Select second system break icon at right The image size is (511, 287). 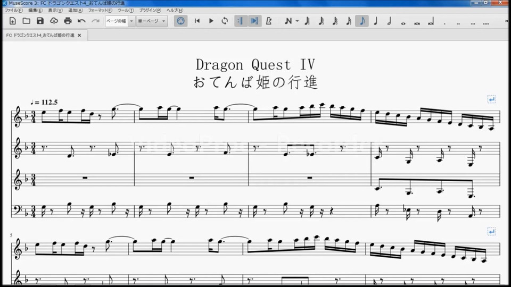pyautogui.click(x=491, y=231)
